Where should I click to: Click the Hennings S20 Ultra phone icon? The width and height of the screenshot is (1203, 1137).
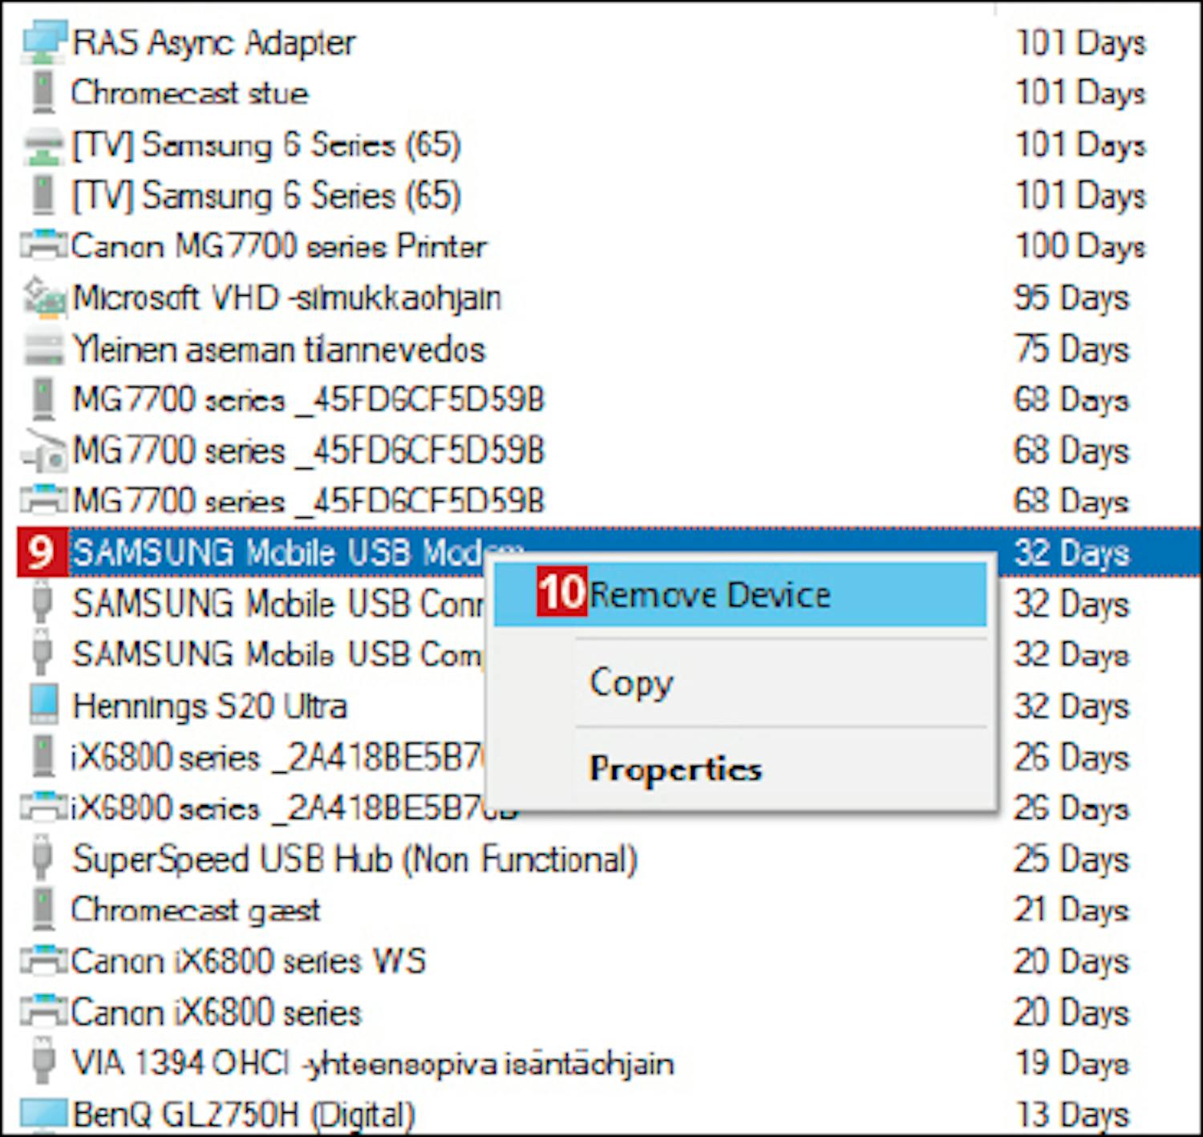pyautogui.click(x=43, y=706)
